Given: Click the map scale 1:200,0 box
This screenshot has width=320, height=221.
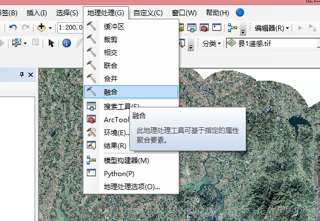Looking at the screenshot, I should [x=70, y=27].
